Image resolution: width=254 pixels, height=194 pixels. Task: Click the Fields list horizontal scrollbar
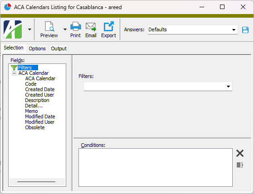point(37,182)
